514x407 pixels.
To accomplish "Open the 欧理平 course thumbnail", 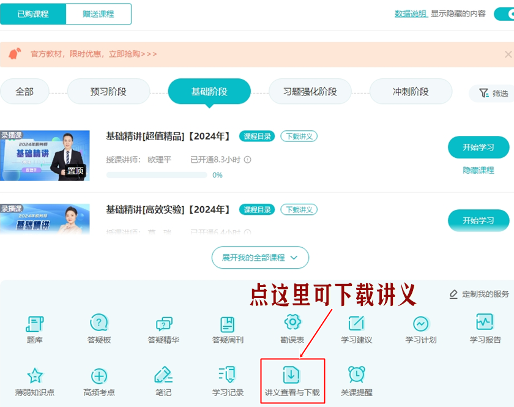I will click(x=45, y=155).
